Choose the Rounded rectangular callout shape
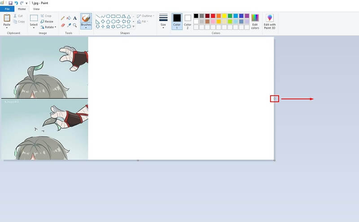 point(118,26)
